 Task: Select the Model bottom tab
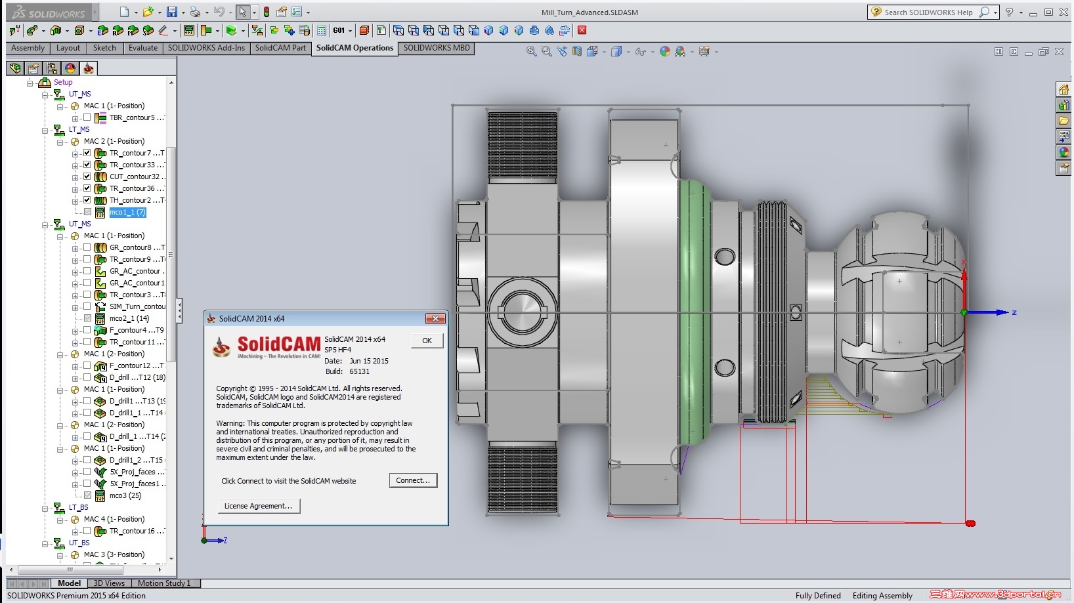tap(69, 583)
